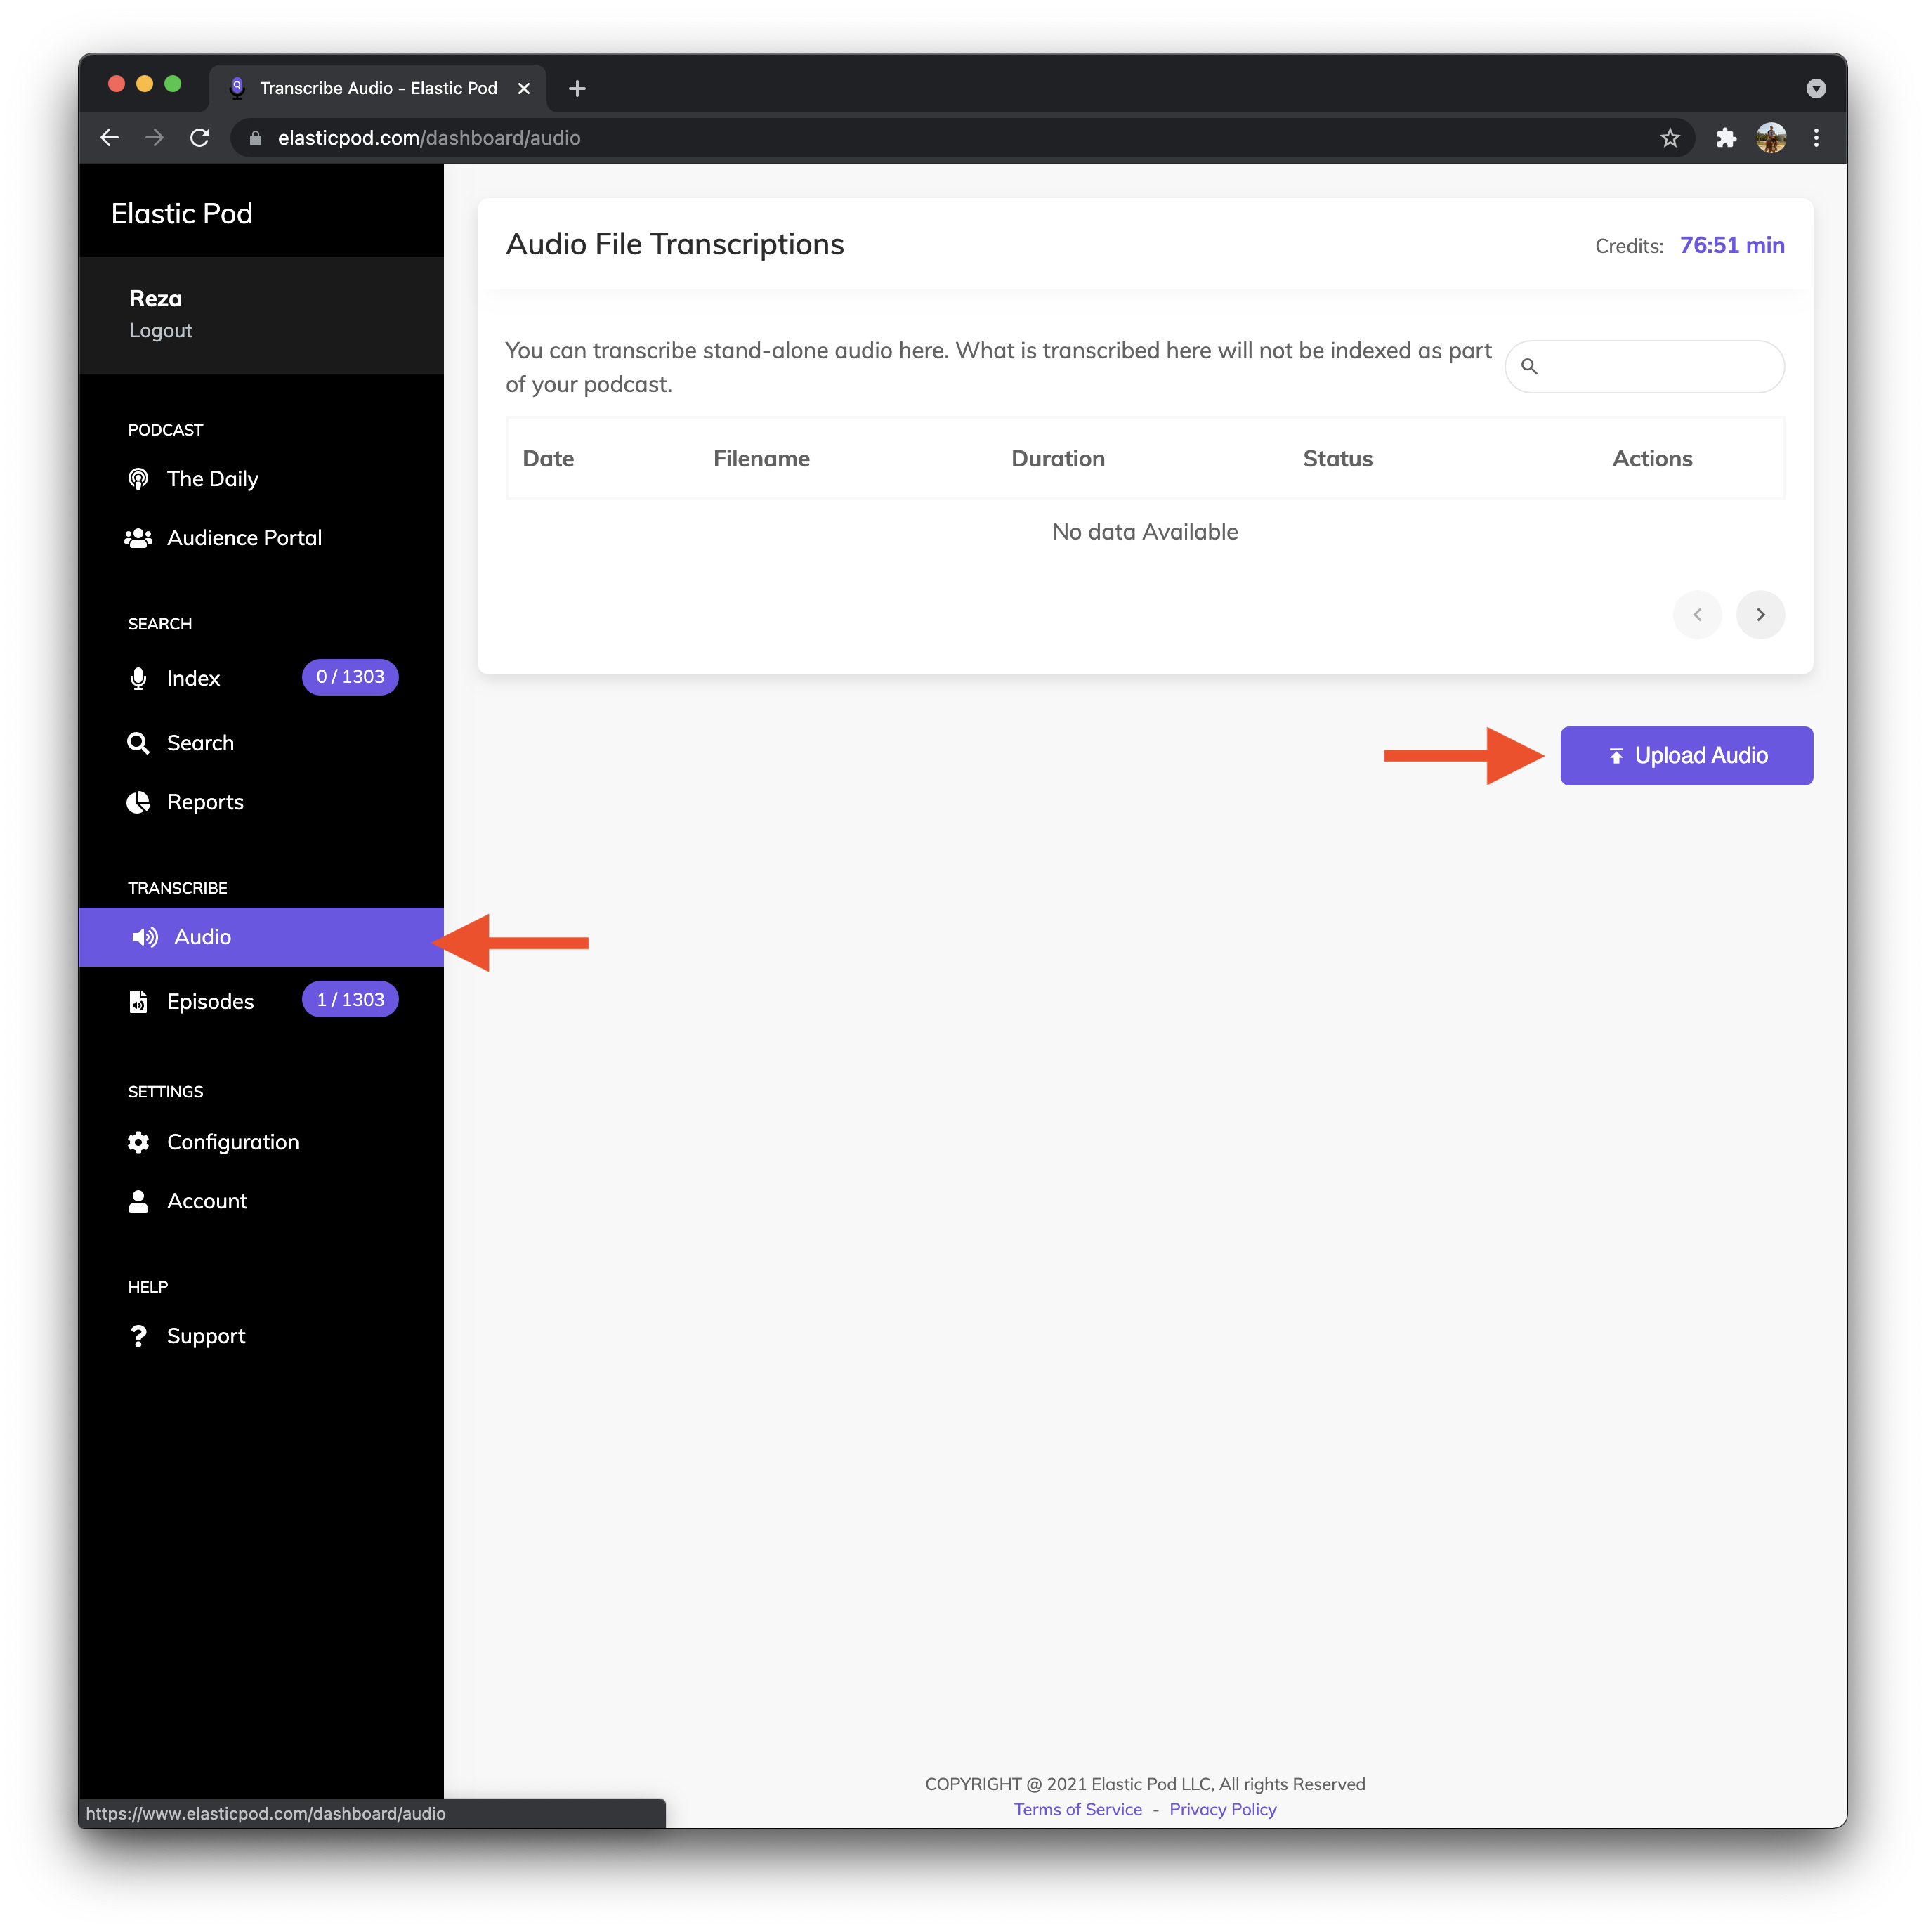This screenshot has height=1932, width=1926.
Task: Click the 1 / 1303 episodes badge
Action: (350, 1000)
